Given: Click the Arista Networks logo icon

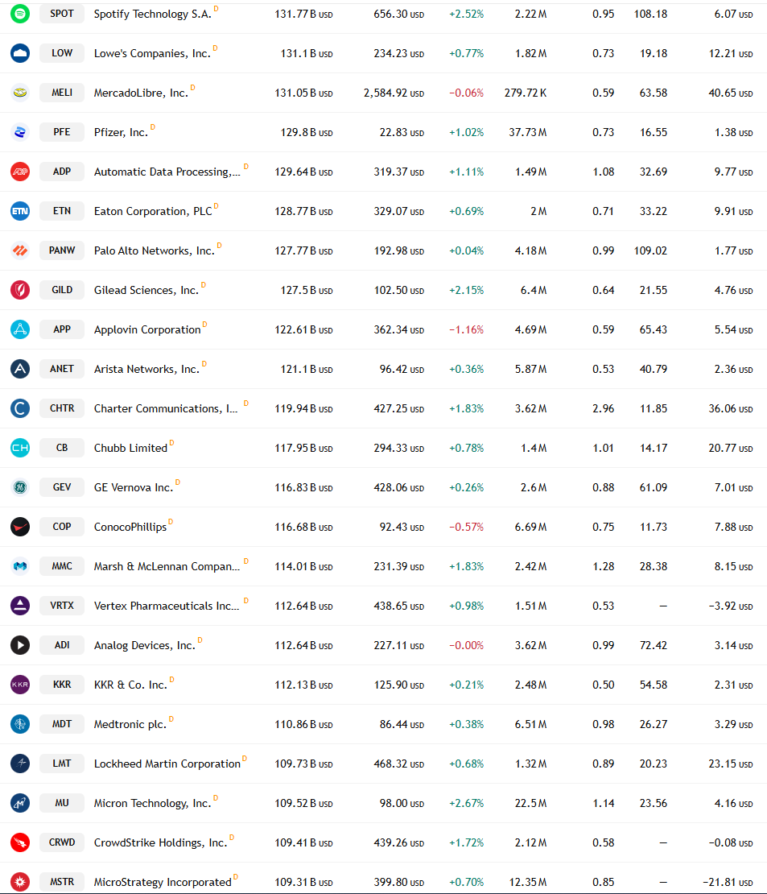Looking at the screenshot, I should [x=20, y=369].
